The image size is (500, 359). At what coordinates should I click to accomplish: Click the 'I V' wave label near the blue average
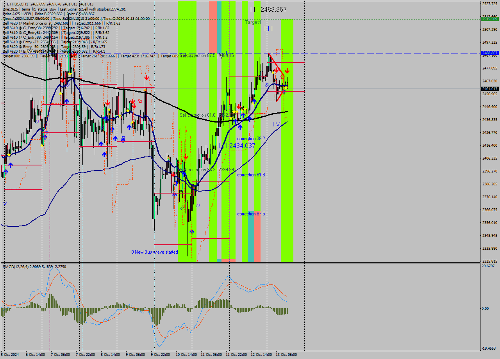(277, 124)
